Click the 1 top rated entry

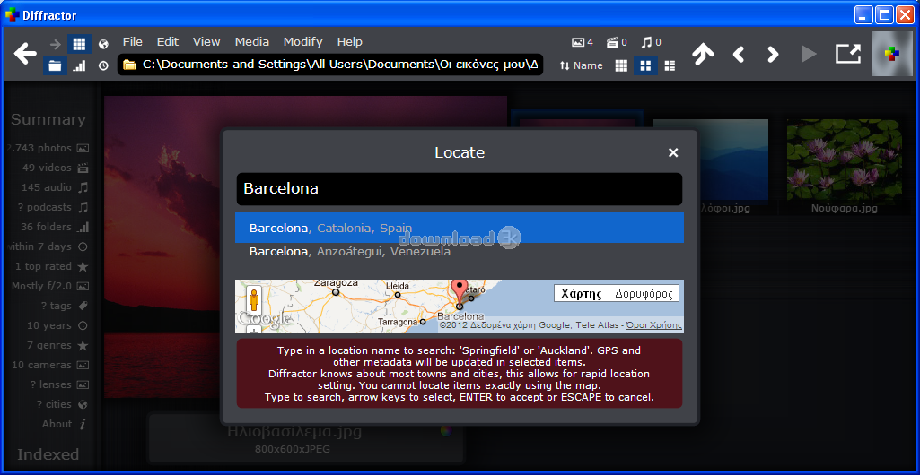pos(52,266)
